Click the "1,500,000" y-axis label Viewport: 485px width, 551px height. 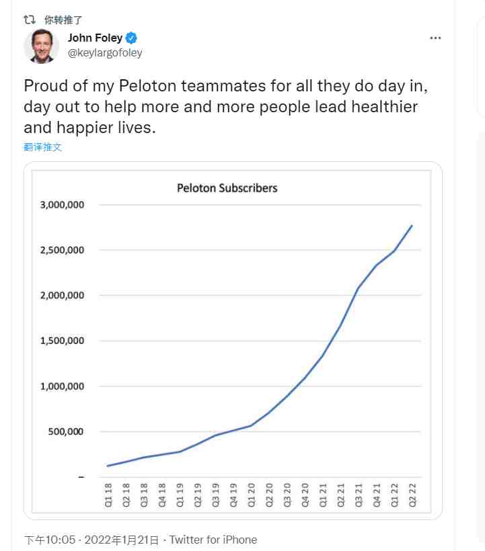(x=61, y=341)
